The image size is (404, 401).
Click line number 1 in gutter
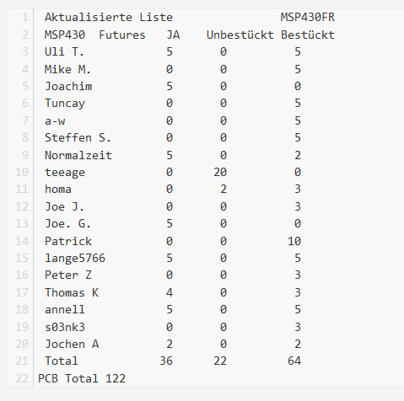(x=25, y=18)
